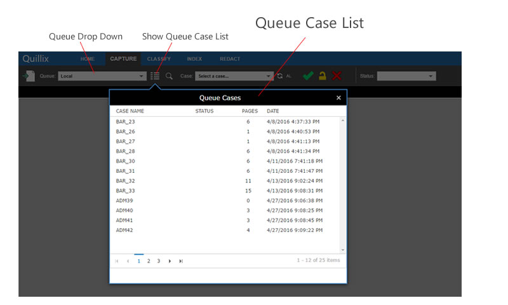The image size is (508, 305).
Task: Click the Show Queue Case List icon
Action: click(x=156, y=76)
